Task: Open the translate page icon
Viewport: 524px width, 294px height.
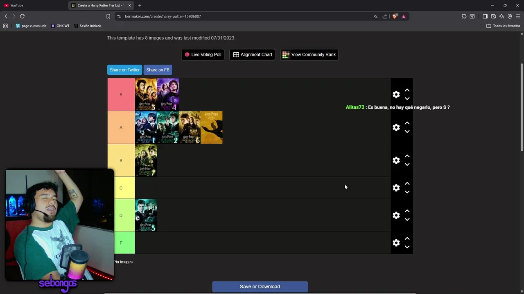Action: click(x=375, y=16)
